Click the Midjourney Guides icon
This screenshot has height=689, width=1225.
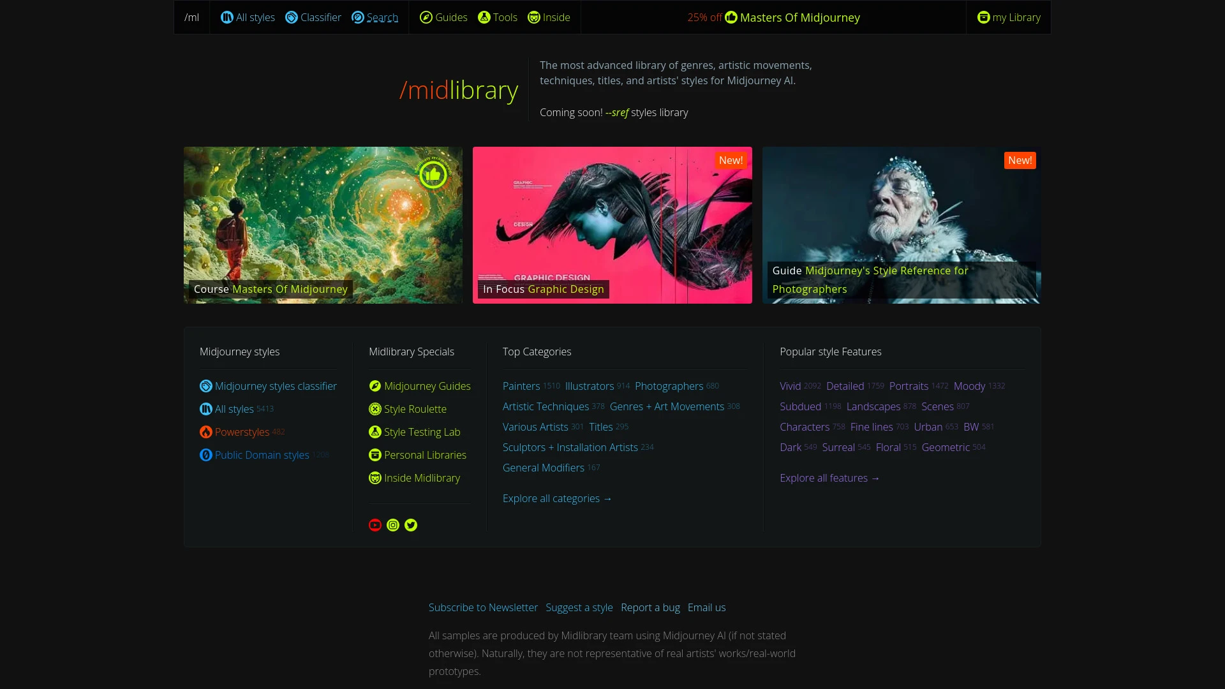[375, 386]
